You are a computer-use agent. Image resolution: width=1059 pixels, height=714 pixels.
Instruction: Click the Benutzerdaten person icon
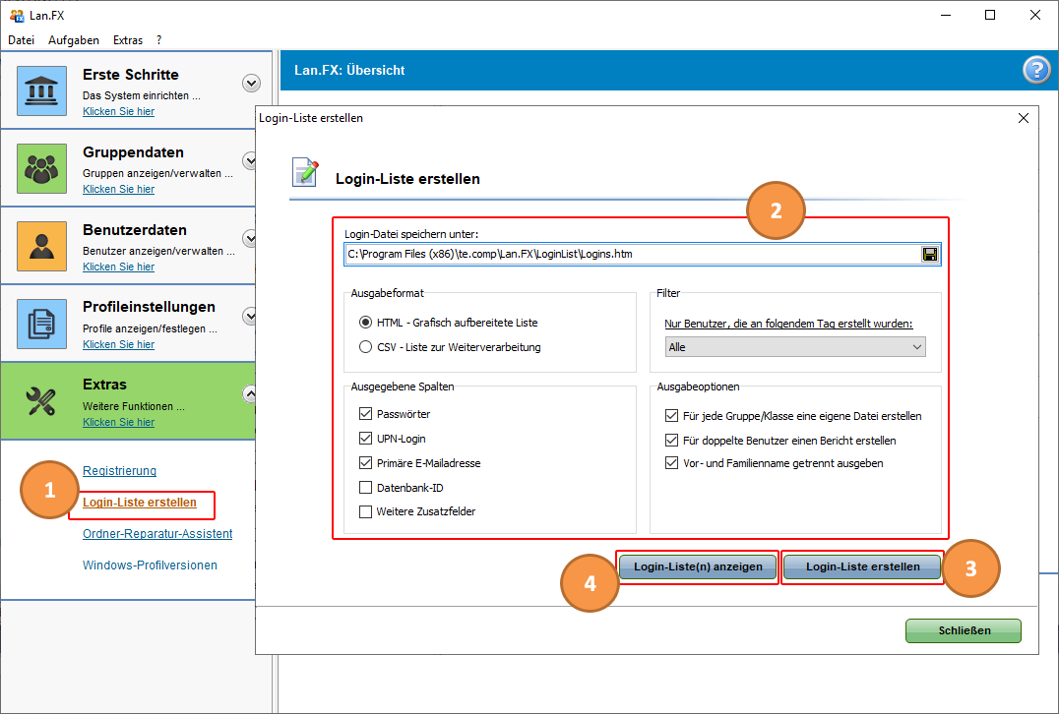coord(41,246)
